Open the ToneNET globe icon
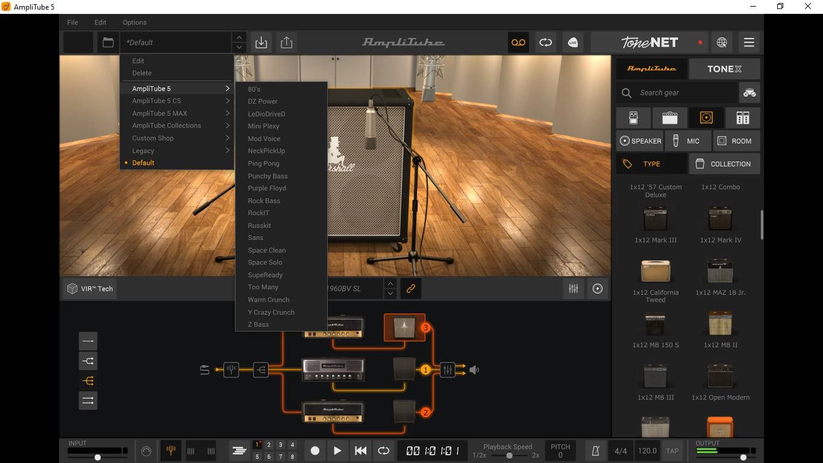Viewport: 823px width, 463px height. (x=722, y=43)
